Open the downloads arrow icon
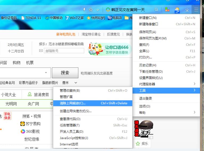 click(x=187, y=10)
